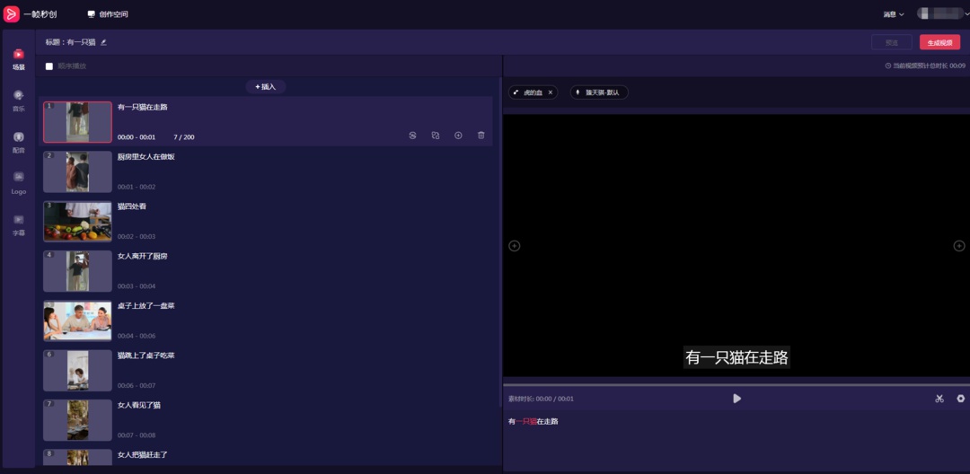Play the preview video
Screen dimensions: 970x474
point(736,399)
